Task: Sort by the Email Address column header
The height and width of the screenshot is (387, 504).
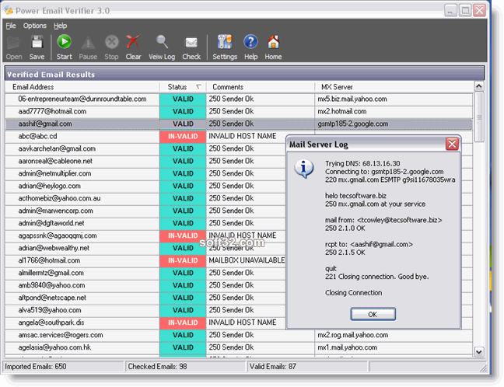Action: 82,87
